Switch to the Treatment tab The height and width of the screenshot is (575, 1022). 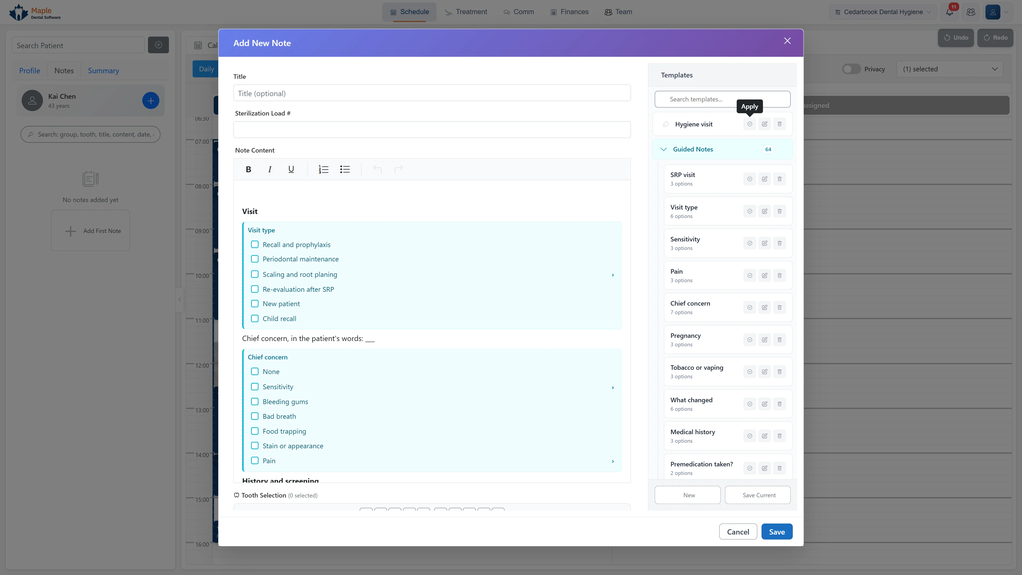[x=466, y=12]
